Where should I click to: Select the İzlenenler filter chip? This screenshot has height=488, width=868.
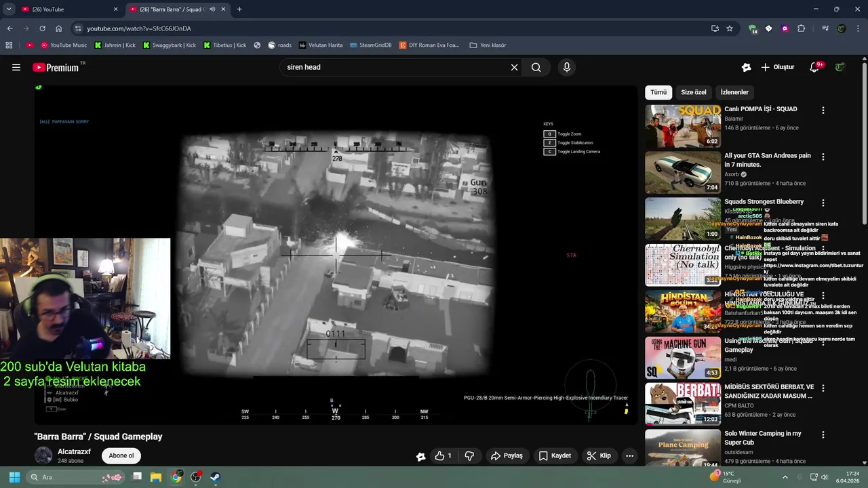[x=734, y=92]
